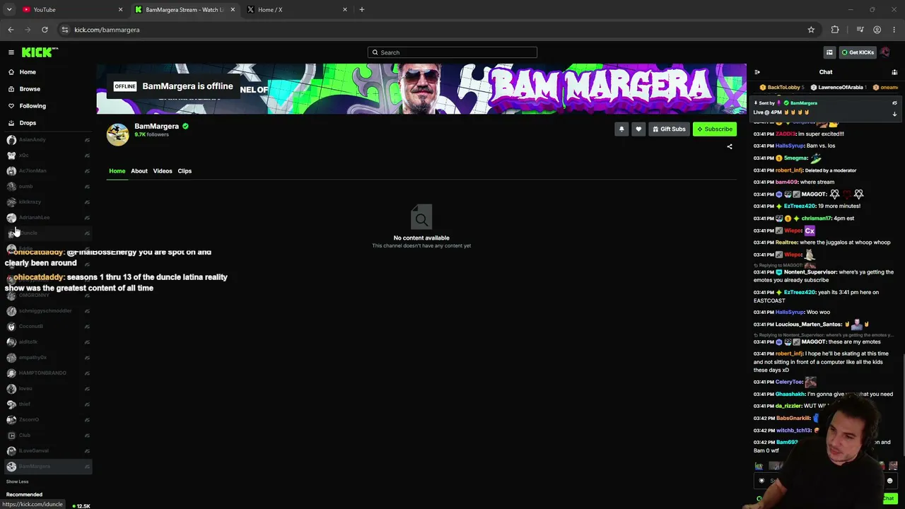The image size is (905, 509).
Task: Open kikikrazy channel in sidebar
Action: (x=48, y=202)
